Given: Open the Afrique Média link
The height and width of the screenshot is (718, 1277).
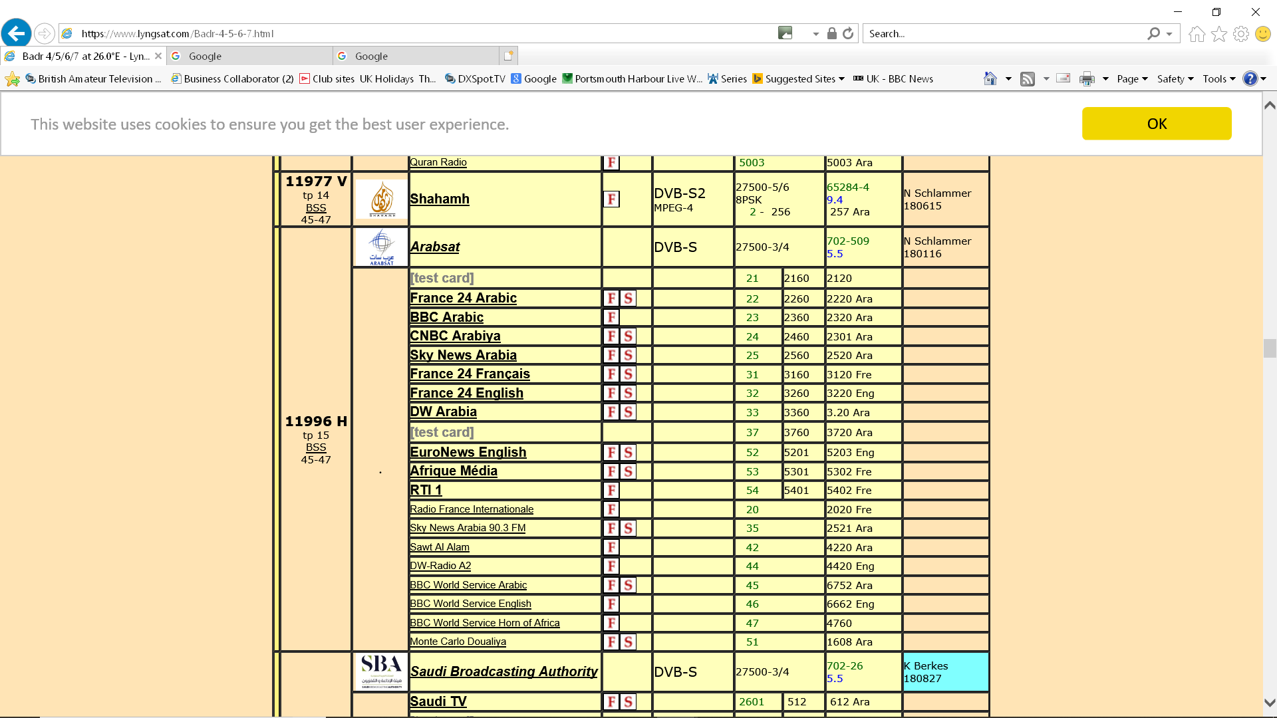Looking at the screenshot, I should click(454, 471).
